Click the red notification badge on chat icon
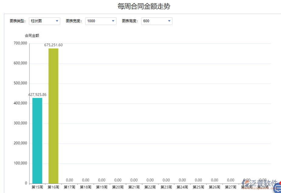The width and height of the screenshot is (281, 193). tap(280, 183)
